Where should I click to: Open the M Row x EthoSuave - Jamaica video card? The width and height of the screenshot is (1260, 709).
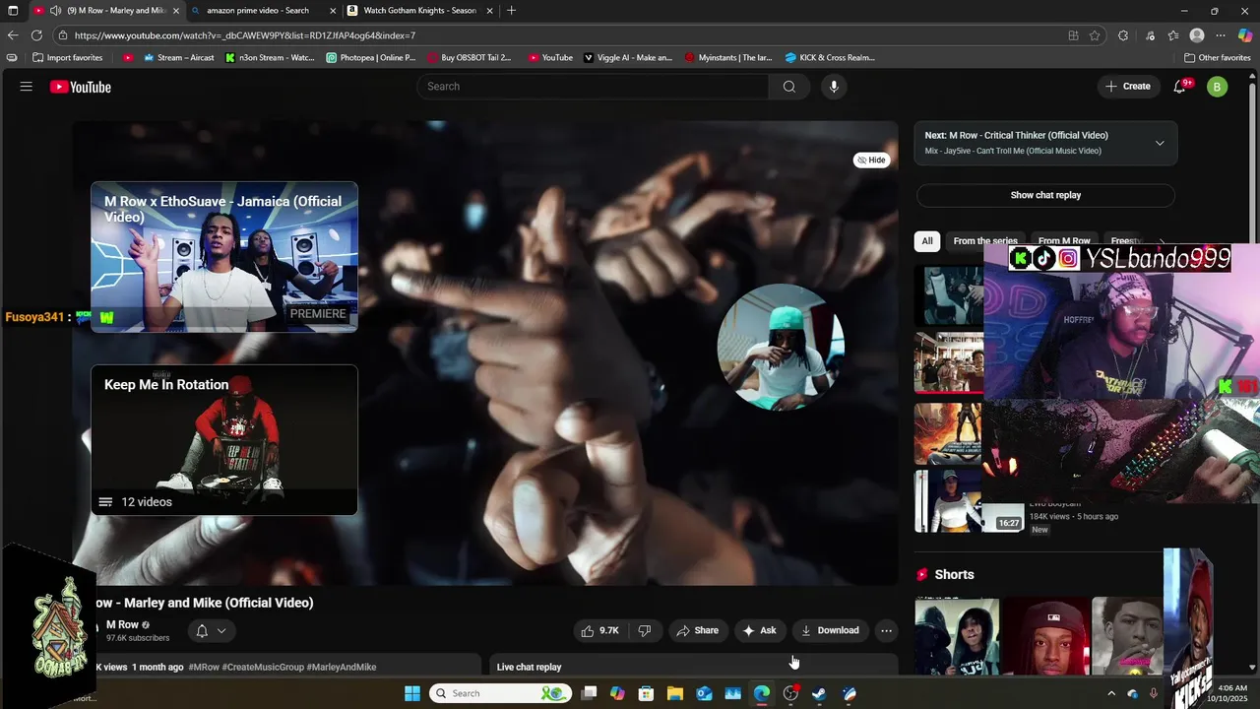[224, 257]
